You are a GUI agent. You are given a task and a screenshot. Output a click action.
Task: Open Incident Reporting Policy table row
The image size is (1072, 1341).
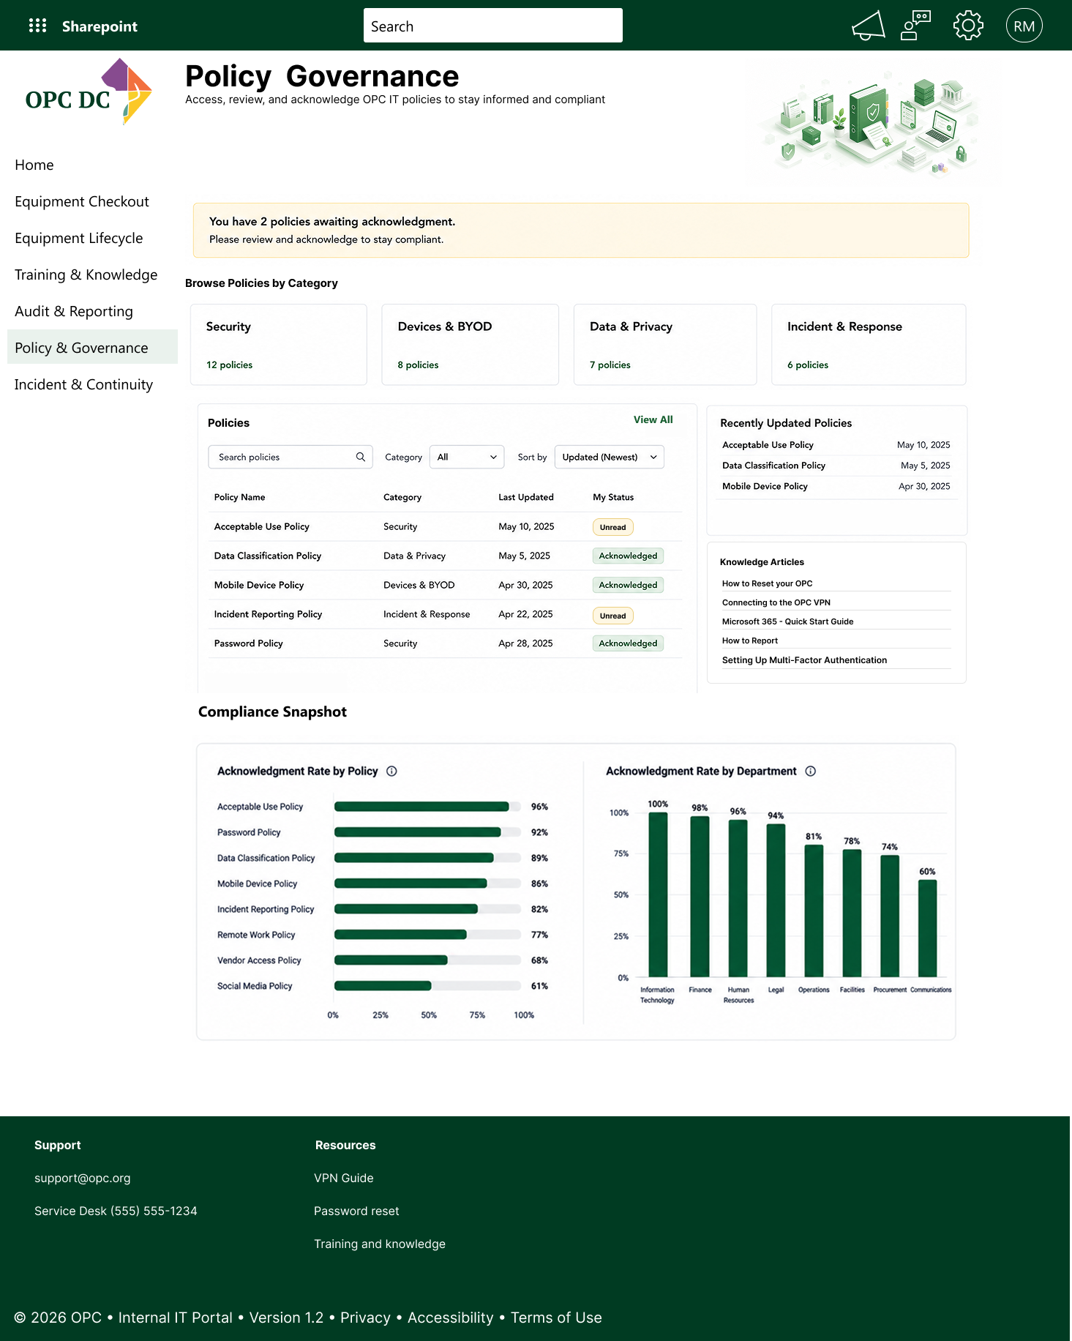click(x=445, y=614)
